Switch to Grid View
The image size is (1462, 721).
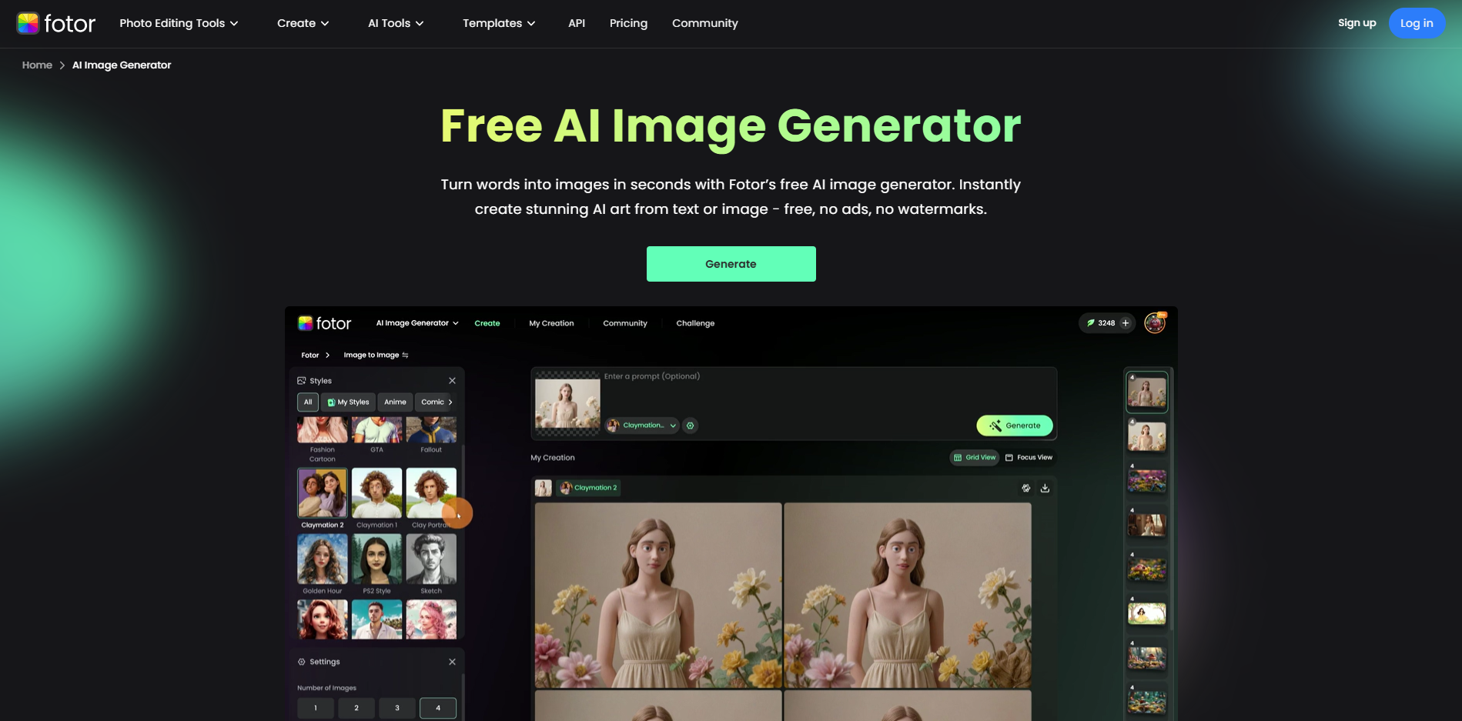(975, 457)
